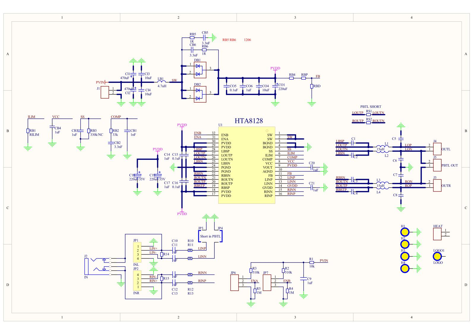Click the DB2 dual diode symbol
Image resolution: width=474 pixels, height=335 pixels.
(x=200, y=94)
